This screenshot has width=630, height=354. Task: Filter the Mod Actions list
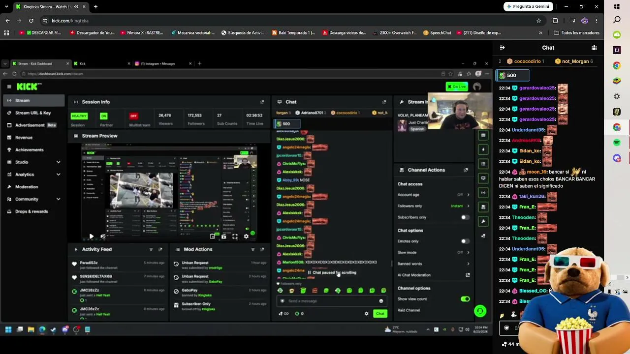(x=253, y=249)
